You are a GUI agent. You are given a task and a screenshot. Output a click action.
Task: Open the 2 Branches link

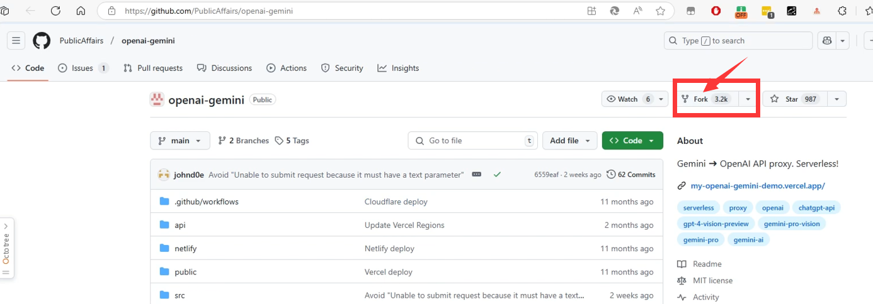coord(243,141)
